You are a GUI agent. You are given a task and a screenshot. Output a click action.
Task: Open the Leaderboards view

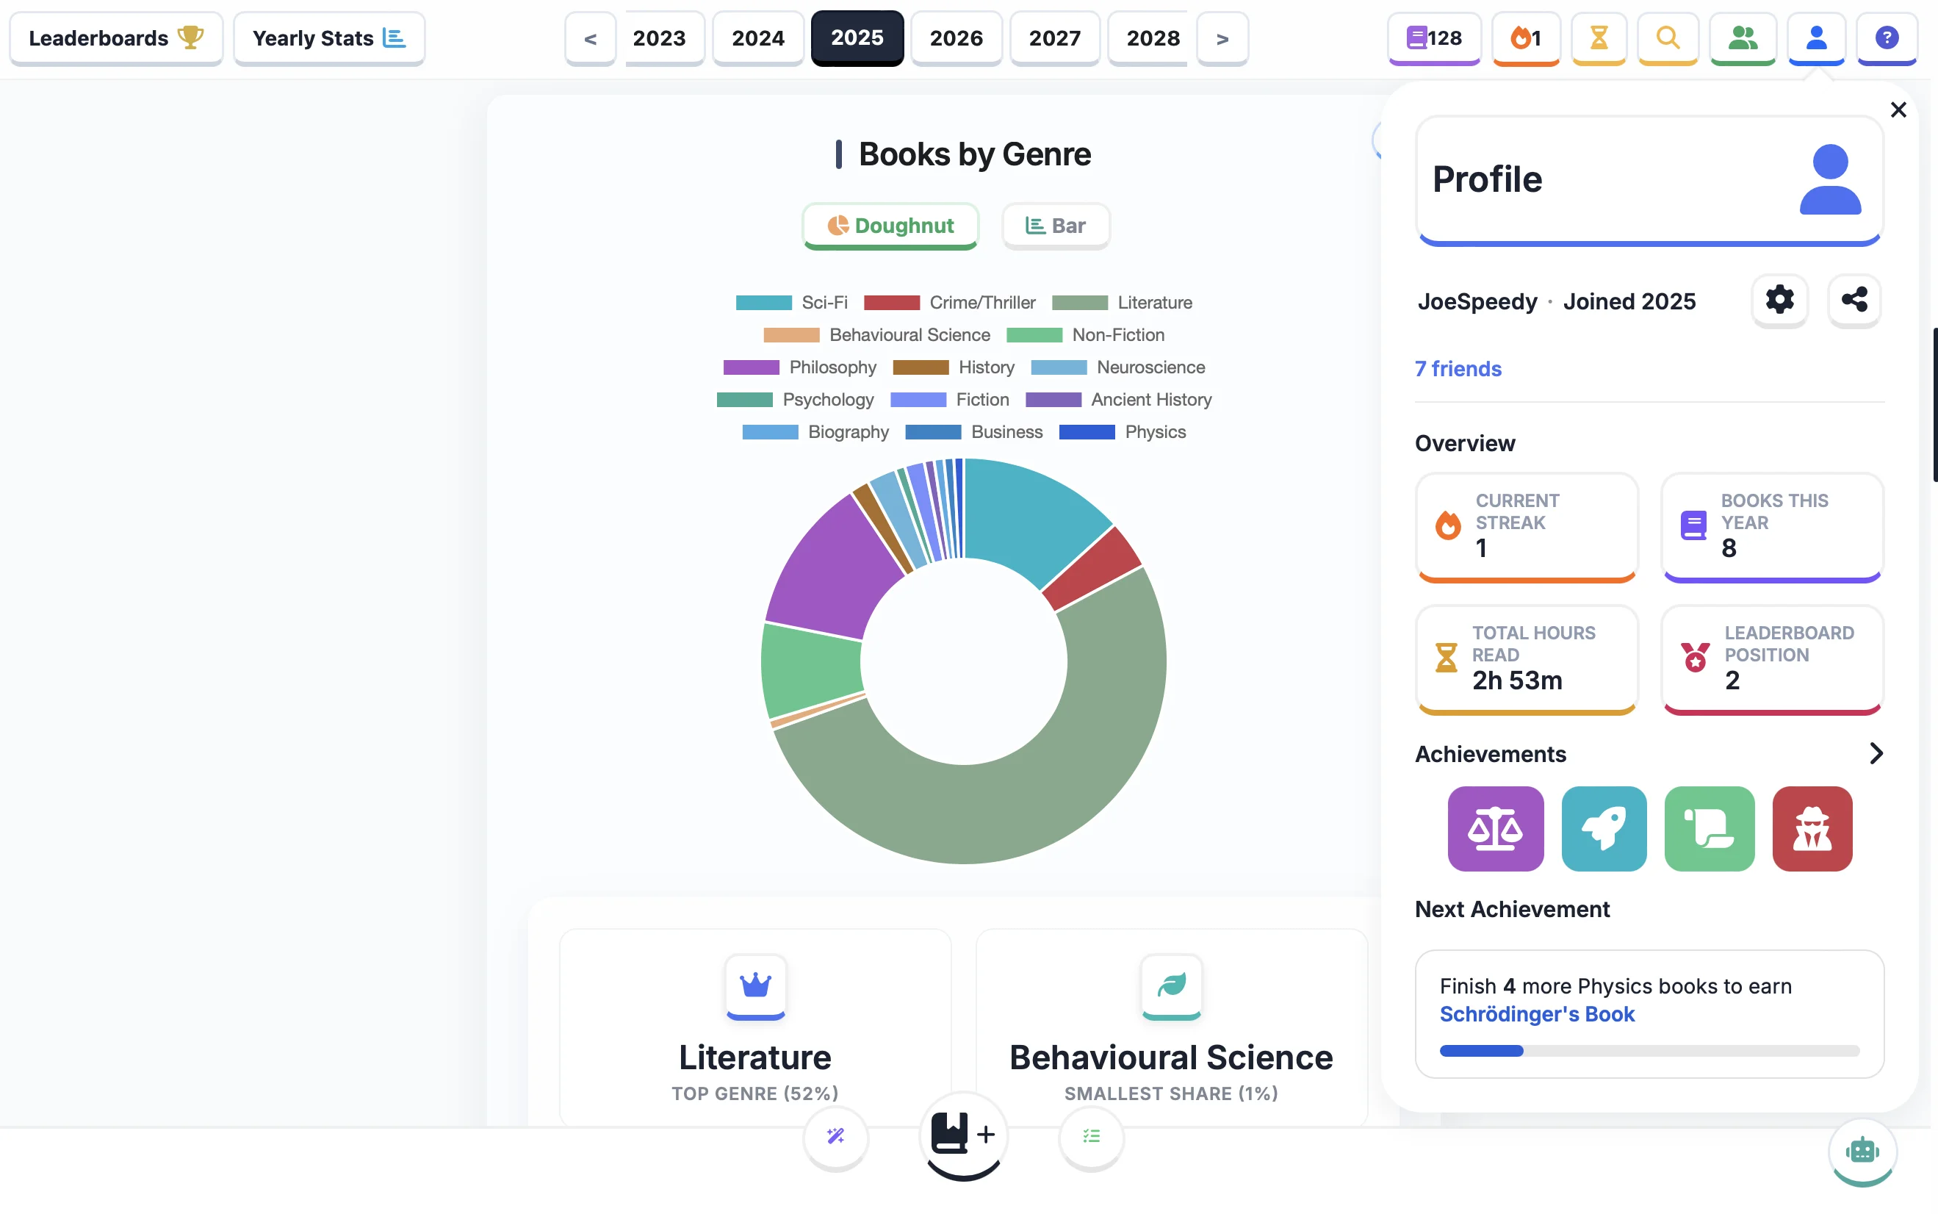click(115, 37)
